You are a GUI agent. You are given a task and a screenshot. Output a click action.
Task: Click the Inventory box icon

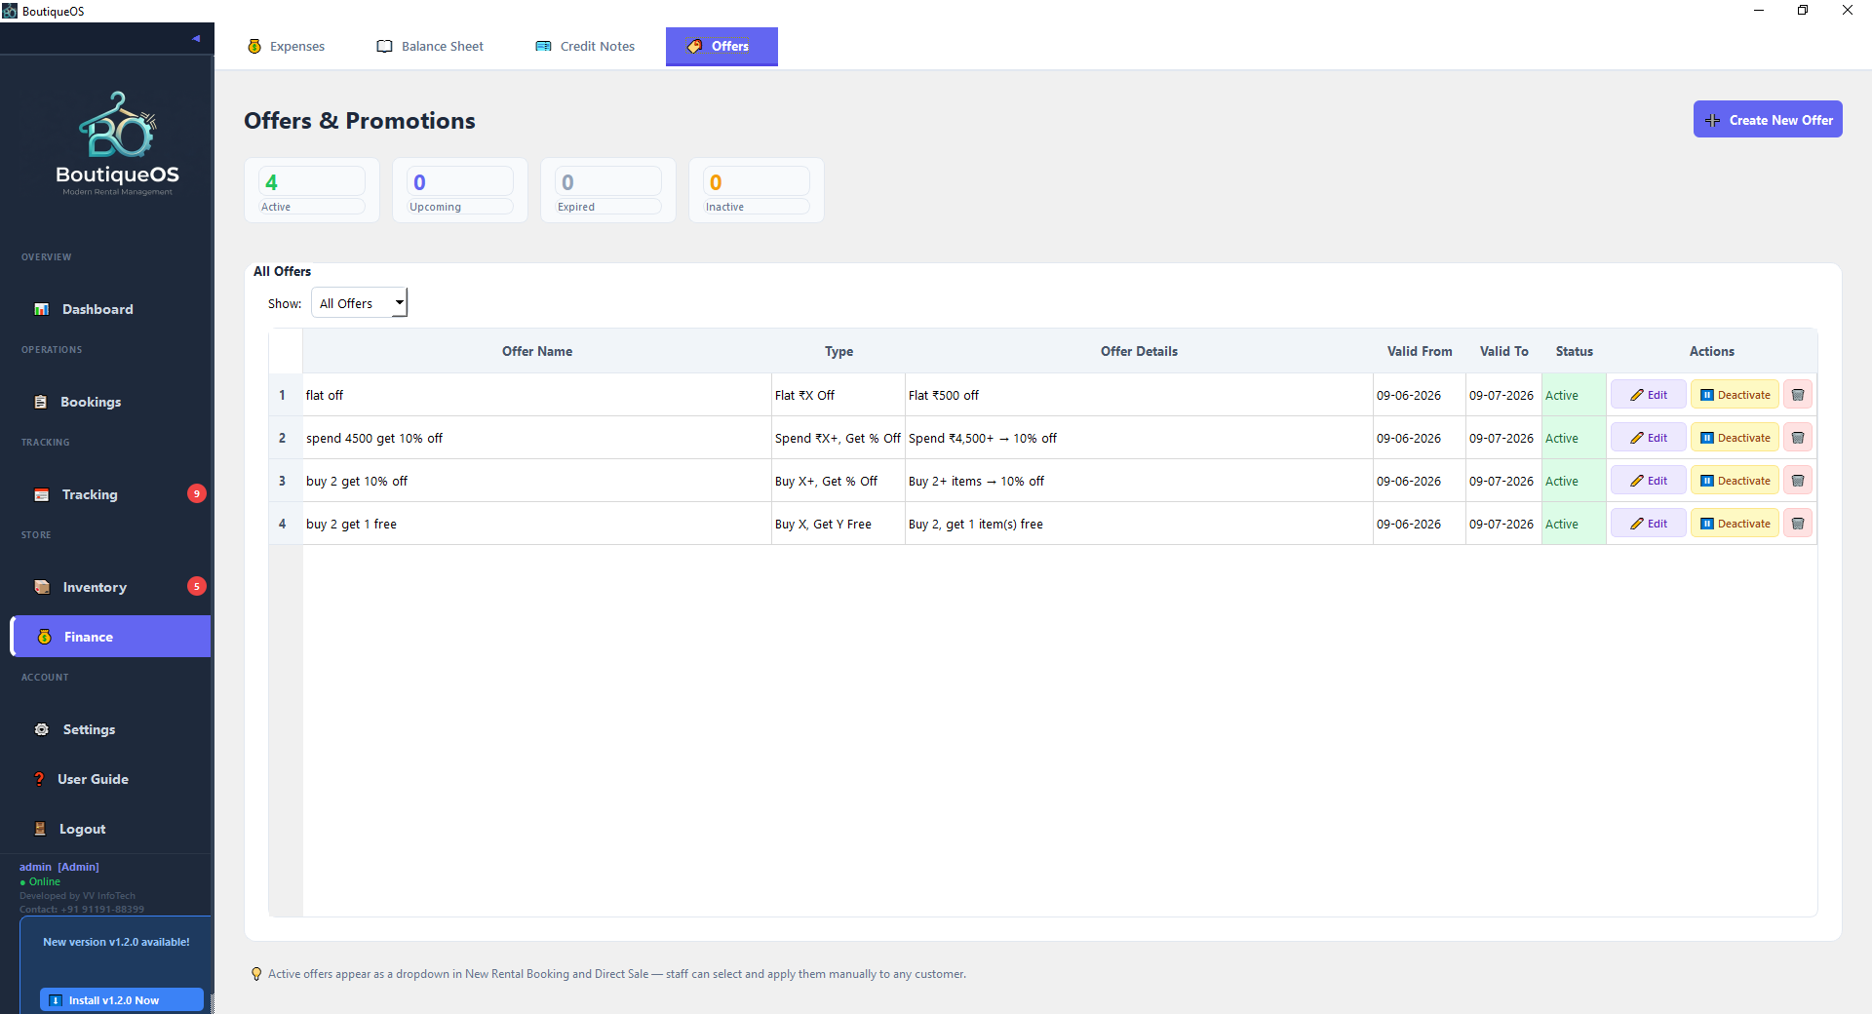click(x=42, y=587)
